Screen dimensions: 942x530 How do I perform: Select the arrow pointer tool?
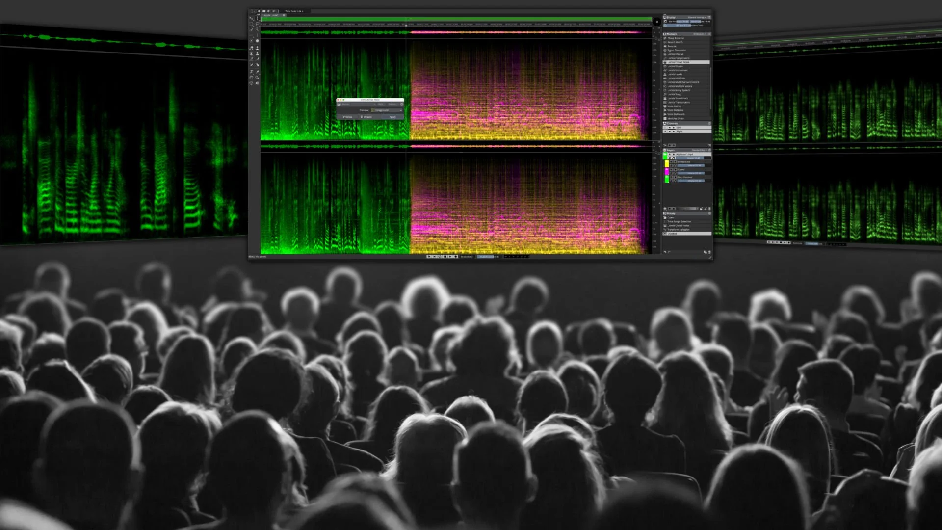[251, 18]
